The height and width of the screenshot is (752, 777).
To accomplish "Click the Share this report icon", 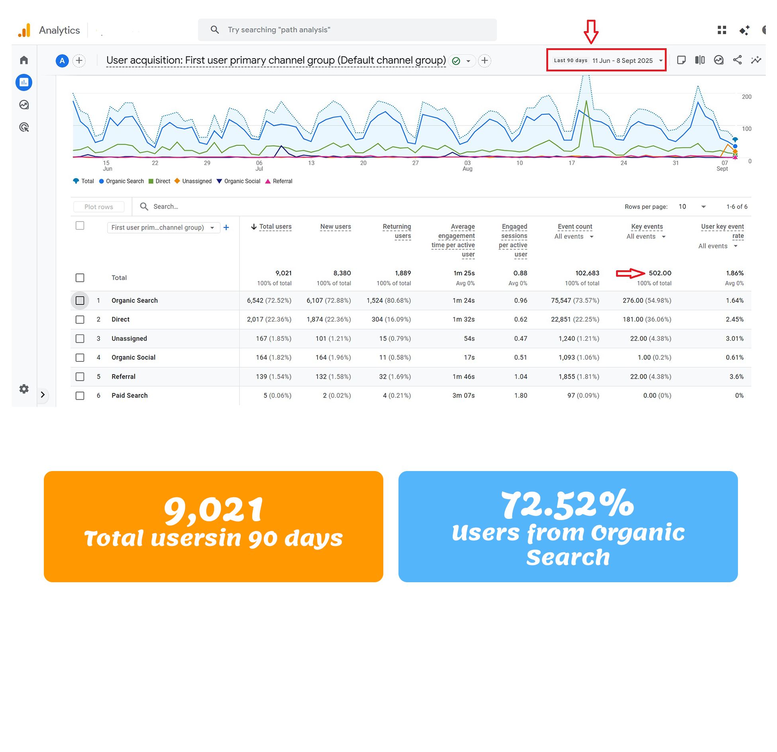I will [737, 60].
